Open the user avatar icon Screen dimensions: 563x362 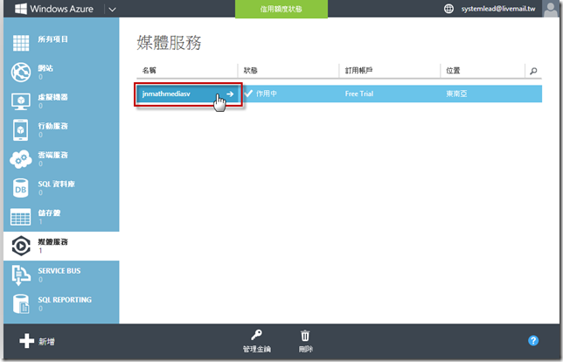click(551, 9)
